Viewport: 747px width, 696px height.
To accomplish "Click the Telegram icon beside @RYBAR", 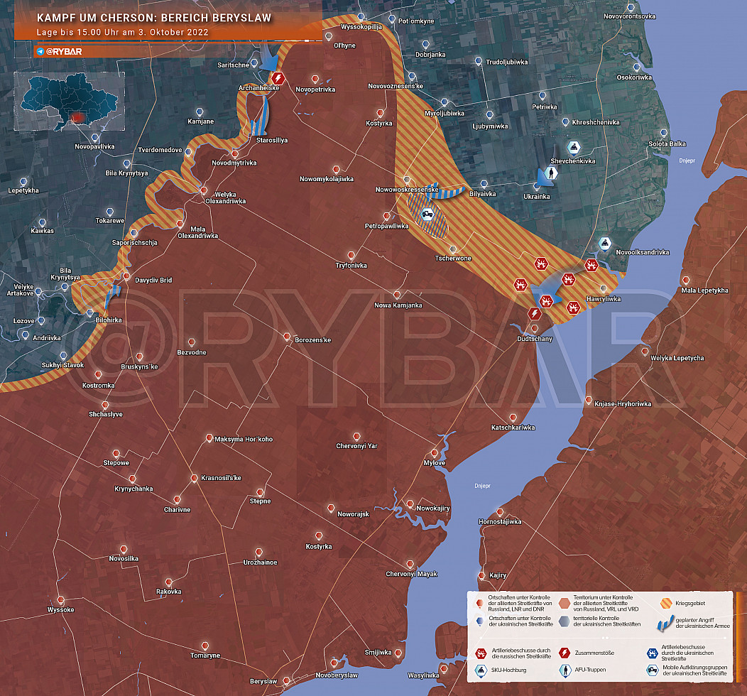I will click(x=40, y=52).
